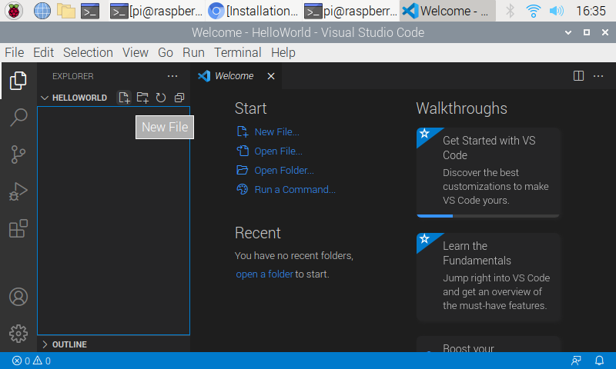The image size is (616, 369).
Task: Open the Explorer view in activity bar
Action: coord(18,81)
